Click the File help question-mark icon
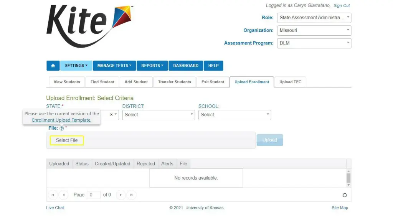The width and height of the screenshot is (393, 221). tap(62, 128)
